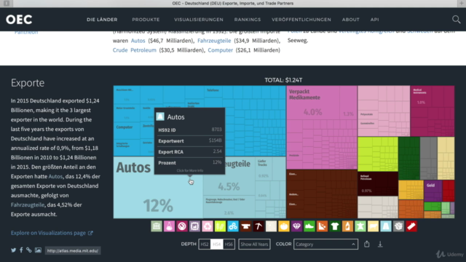Select the Refined Petroleum treemap tile

(377, 183)
